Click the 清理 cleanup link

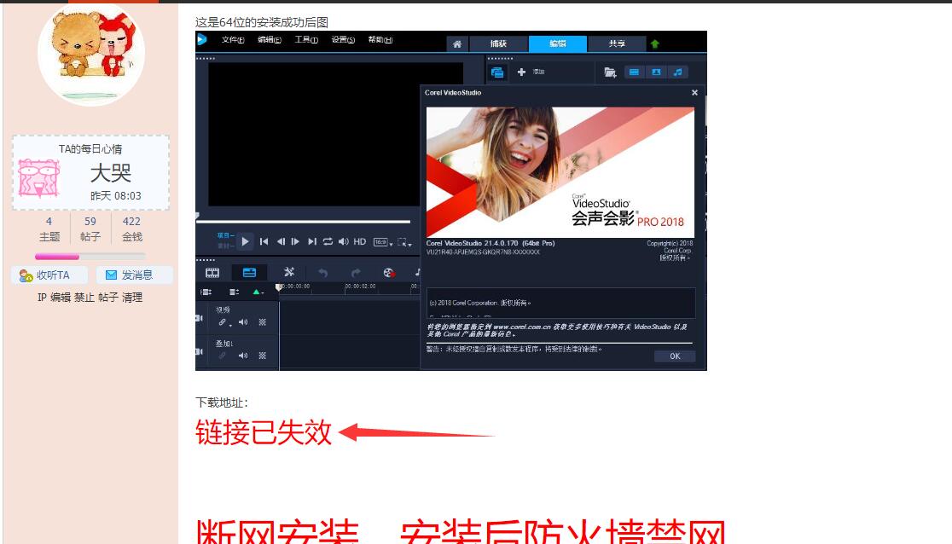(131, 298)
